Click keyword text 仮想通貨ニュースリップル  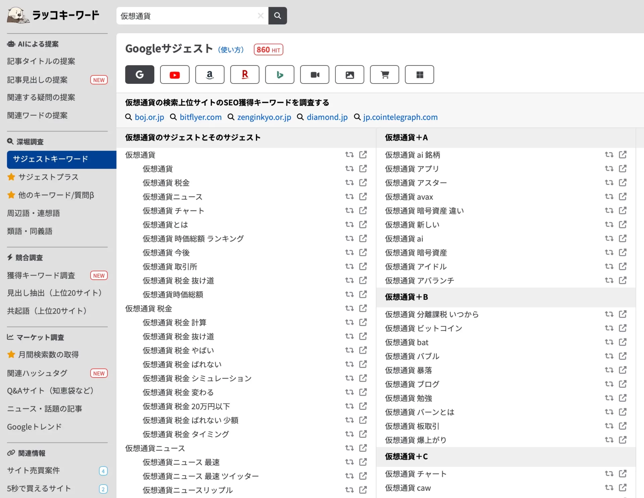(187, 490)
